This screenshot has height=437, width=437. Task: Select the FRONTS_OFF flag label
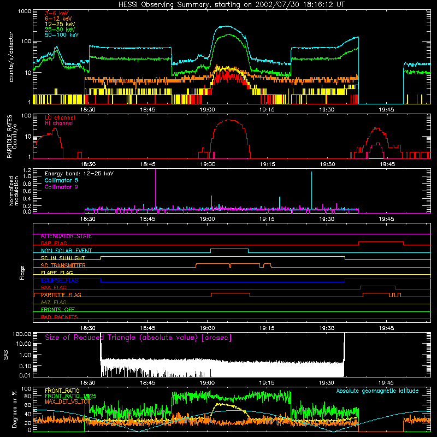pos(58,310)
